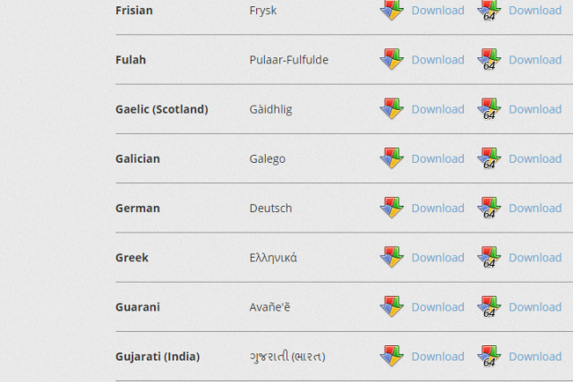573x382 pixels.
Task: Download the 64-bit Guarani installer link
Action: (535, 307)
